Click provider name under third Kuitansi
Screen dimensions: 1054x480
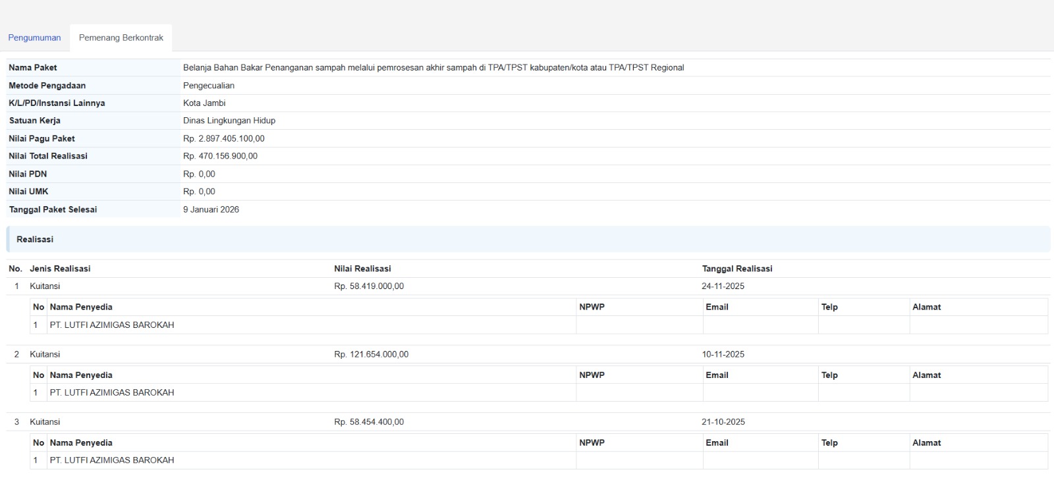(x=112, y=461)
